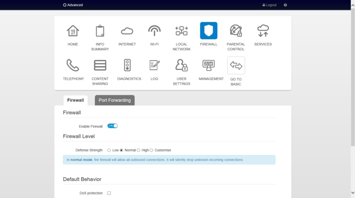
Task: Click the Logout link
Action: (269, 5)
